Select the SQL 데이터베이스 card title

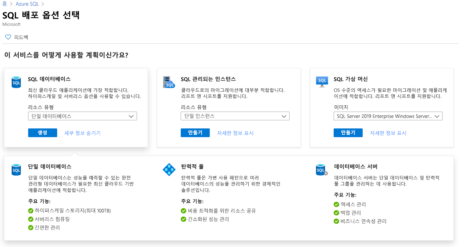(x=49, y=79)
